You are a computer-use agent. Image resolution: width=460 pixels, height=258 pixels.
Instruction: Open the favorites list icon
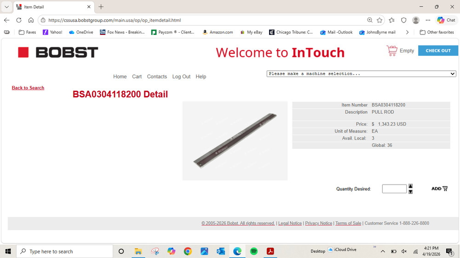pyautogui.click(x=391, y=20)
